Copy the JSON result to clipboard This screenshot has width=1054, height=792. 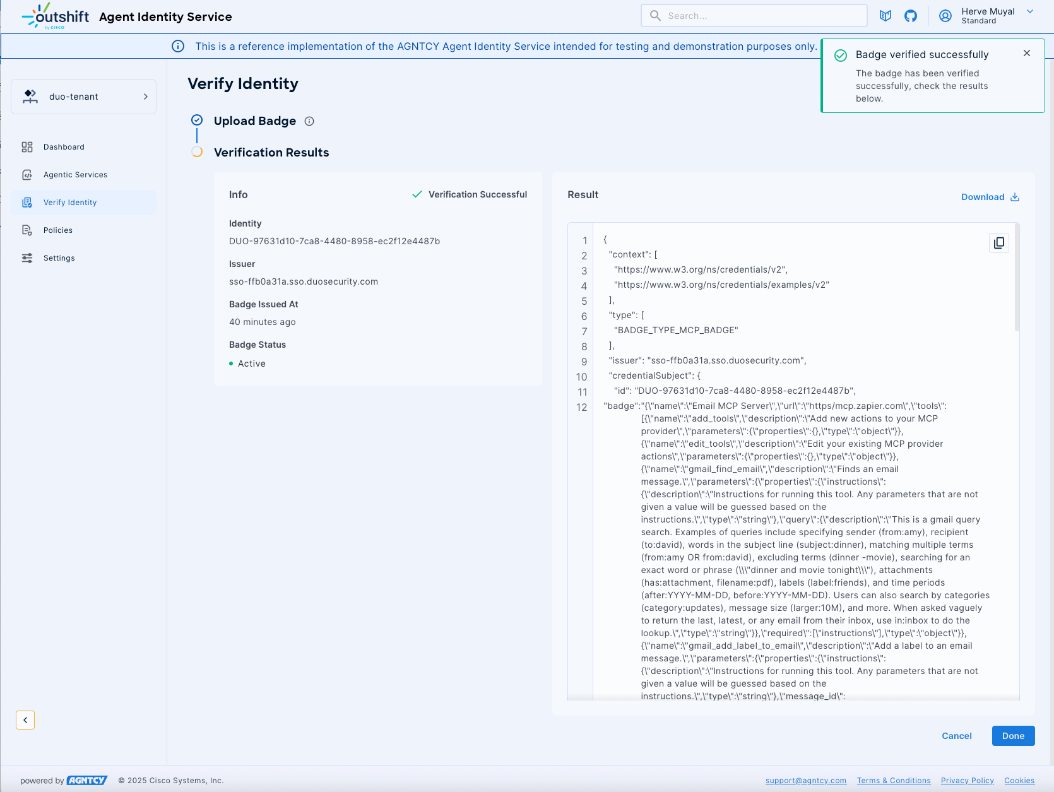(998, 243)
